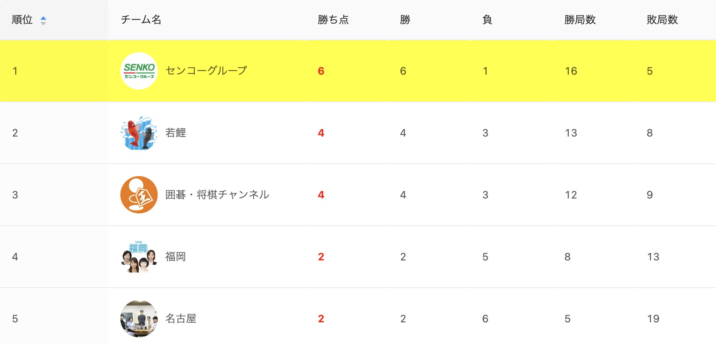Click the 若鯉 carp fish logo
716x344 pixels.
point(139,133)
